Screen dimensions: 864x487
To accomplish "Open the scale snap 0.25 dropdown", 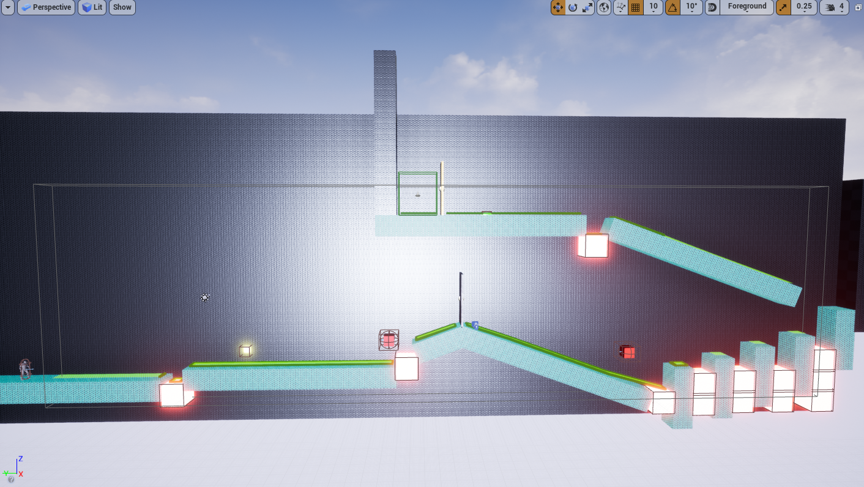I will point(804,7).
